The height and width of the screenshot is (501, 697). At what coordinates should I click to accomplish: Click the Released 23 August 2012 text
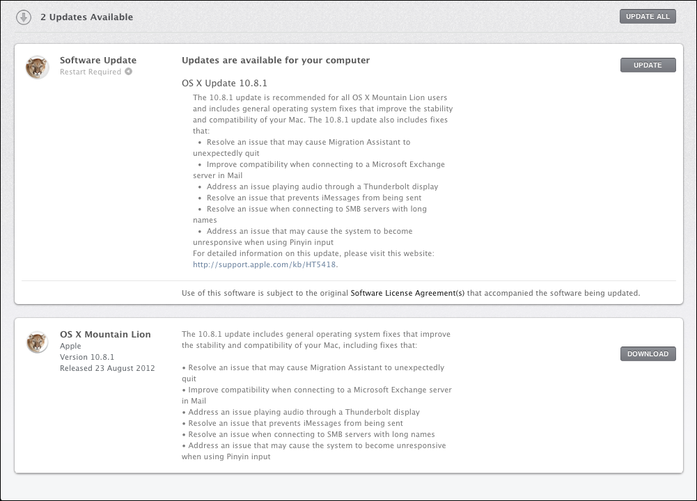pos(107,368)
